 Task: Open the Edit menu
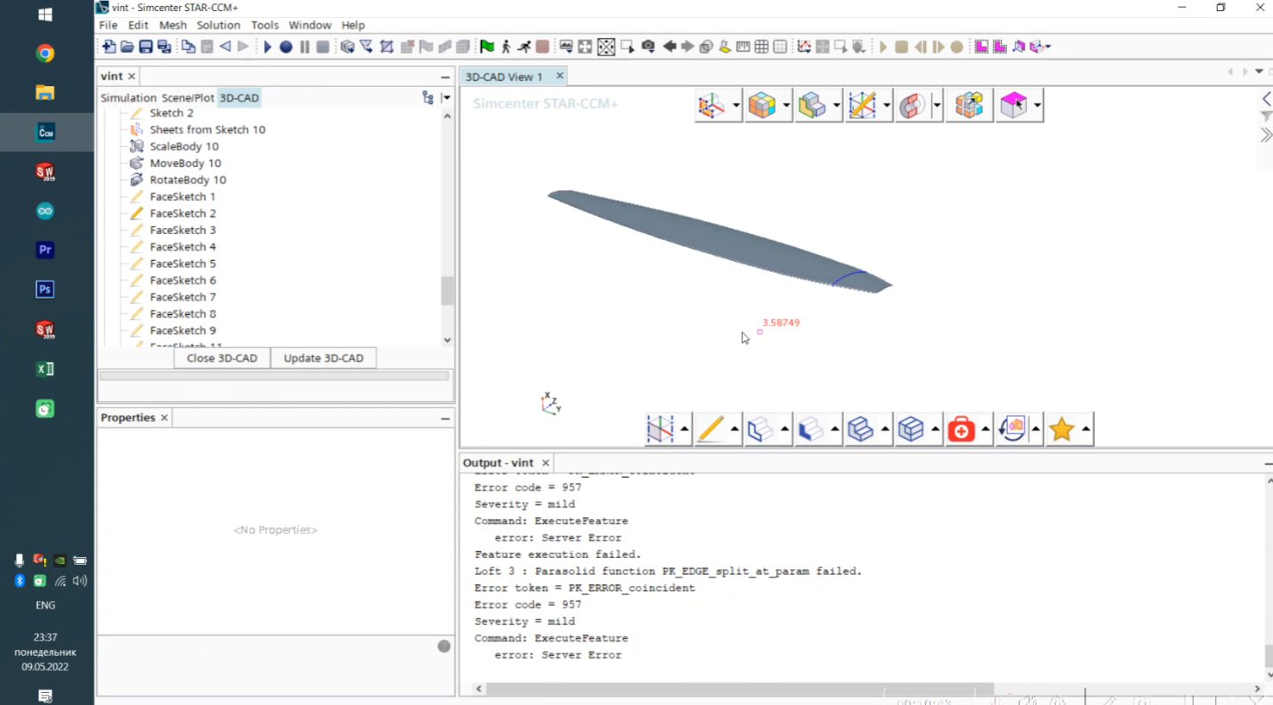tap(139, 25)
